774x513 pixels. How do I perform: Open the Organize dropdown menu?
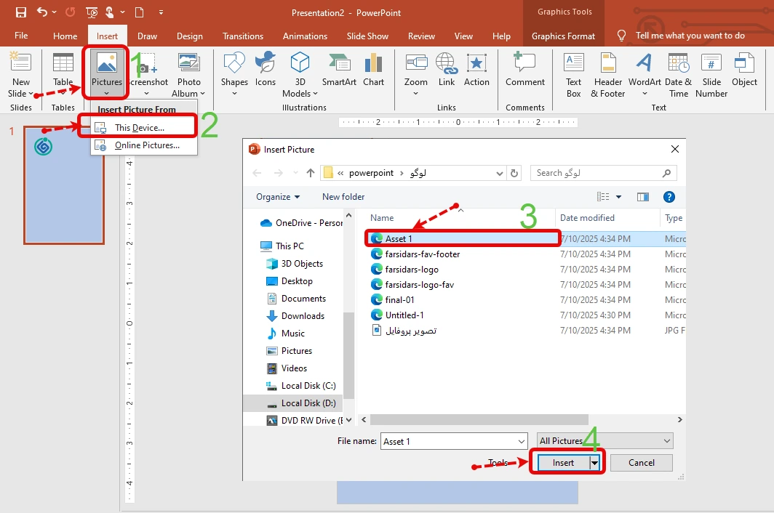[278, 197]
